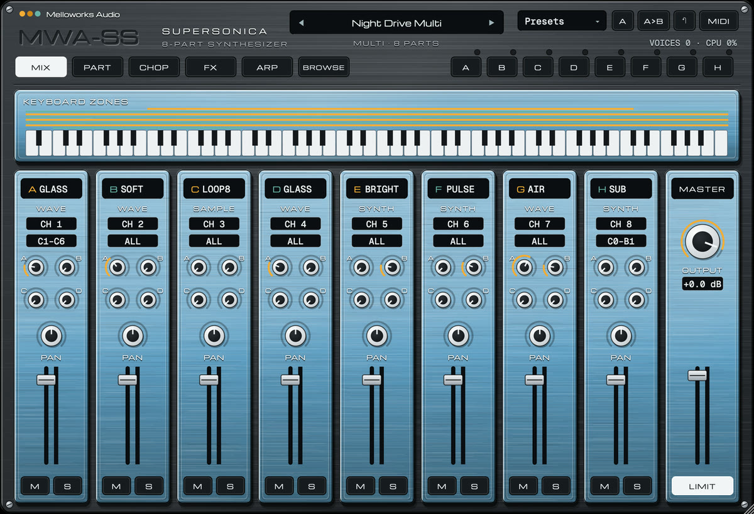Click the +0.0 dB output value field
The image size is (754, 514).
pos(702,285)
